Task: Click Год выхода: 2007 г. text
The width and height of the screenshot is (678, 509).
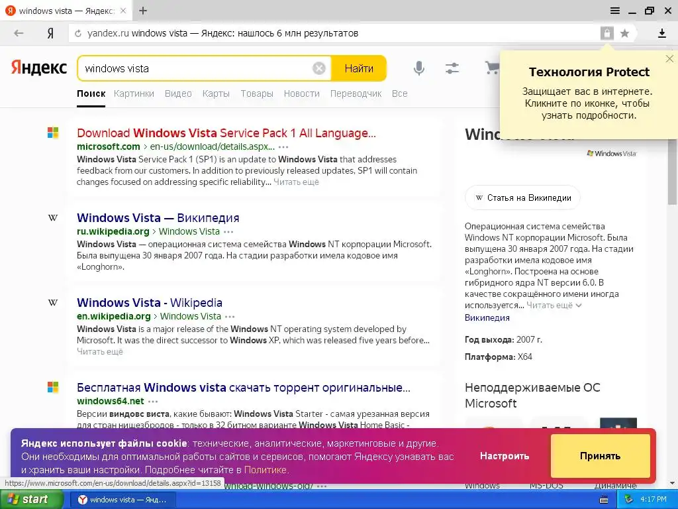Action: (x=503, y=340)
